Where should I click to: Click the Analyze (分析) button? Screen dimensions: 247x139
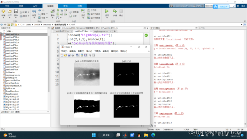click(73, 16)
